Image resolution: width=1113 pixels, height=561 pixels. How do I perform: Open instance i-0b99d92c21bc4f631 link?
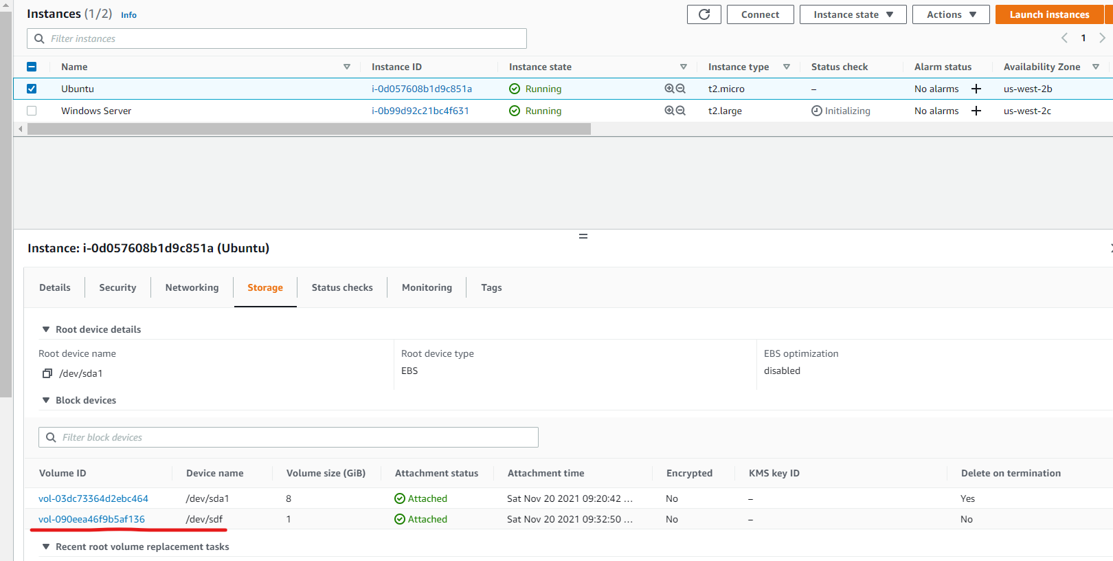click(420, 111)
